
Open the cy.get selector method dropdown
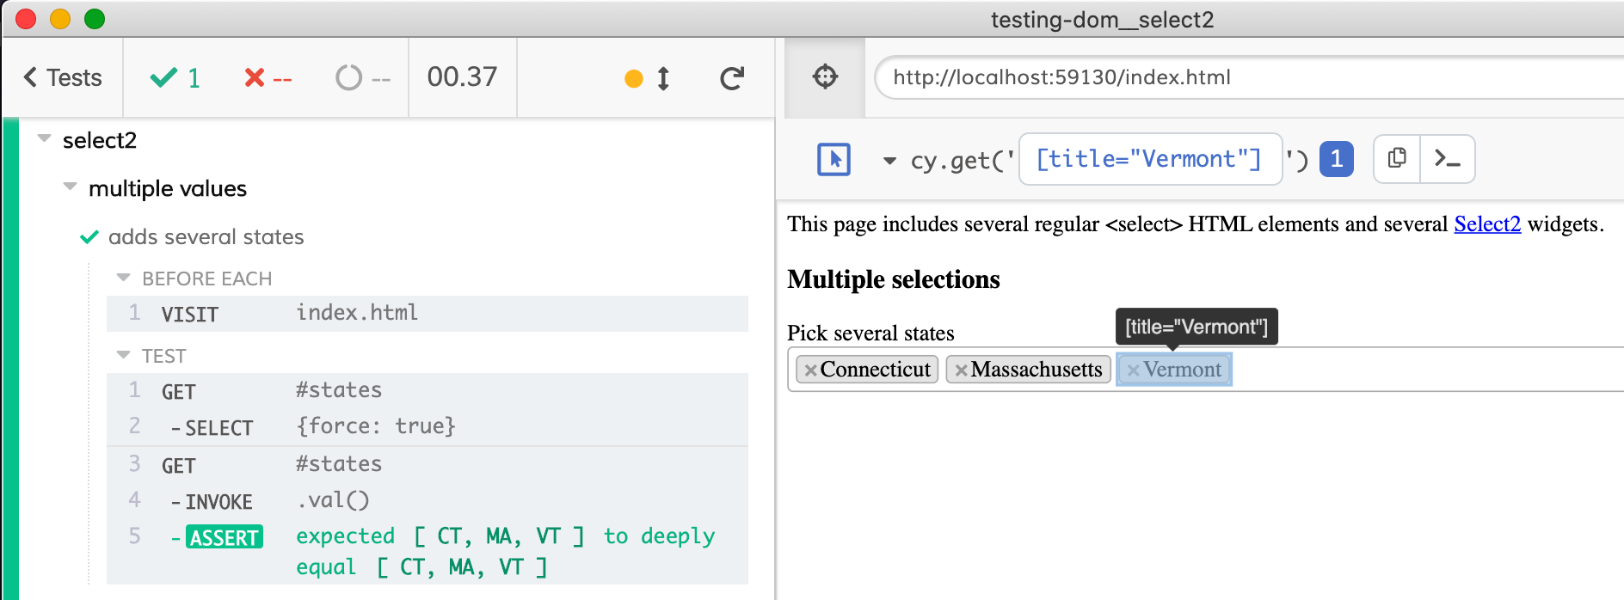(889, 161)
